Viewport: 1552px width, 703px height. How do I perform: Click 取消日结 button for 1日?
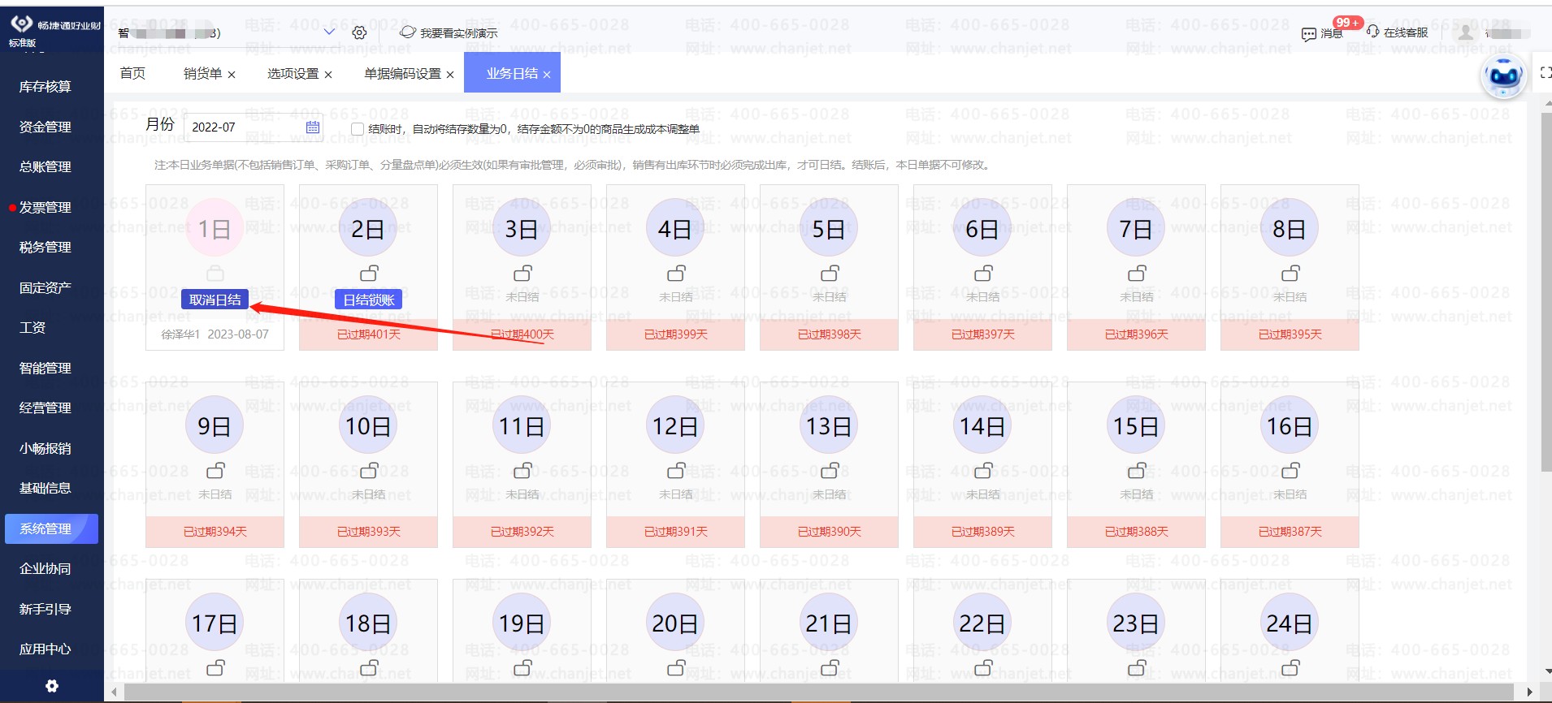click(215, 300)
